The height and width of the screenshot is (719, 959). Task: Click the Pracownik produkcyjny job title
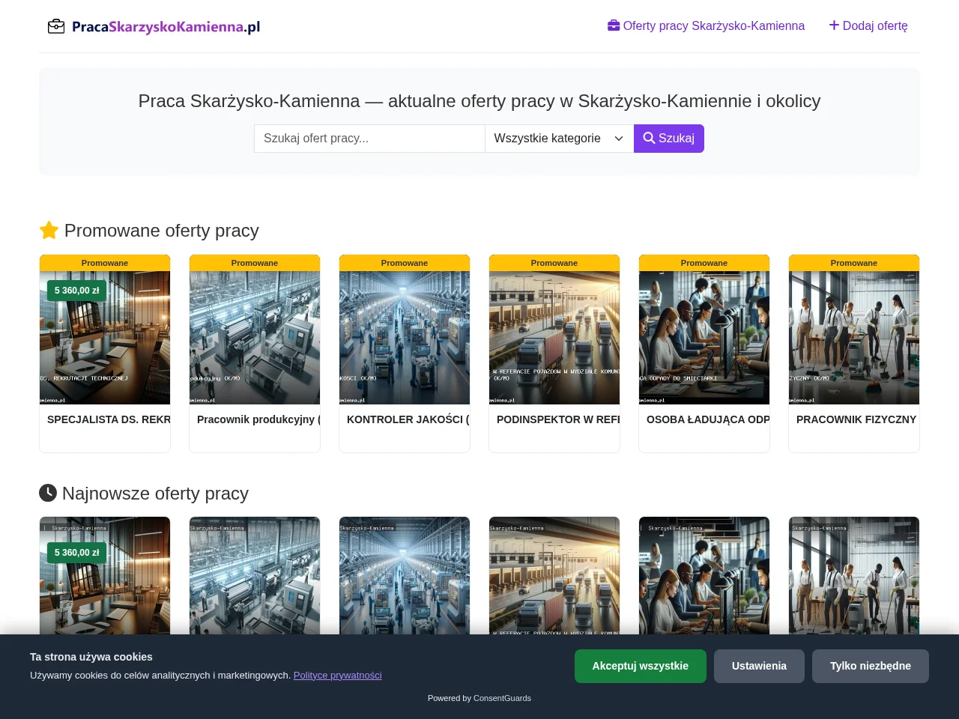coord(258,419)
